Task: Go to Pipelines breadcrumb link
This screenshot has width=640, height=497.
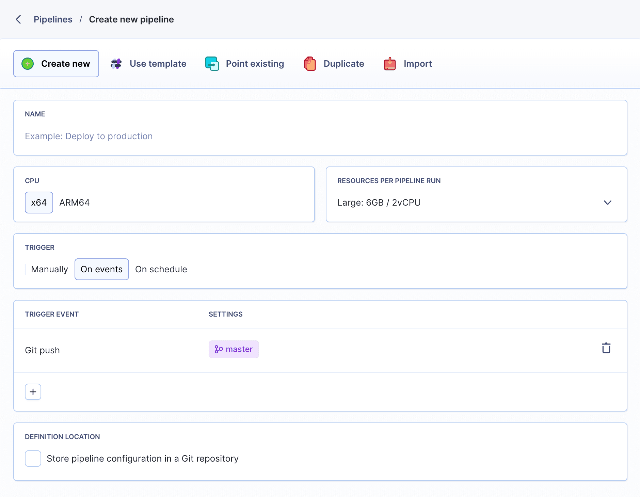Action: point(53,19)
